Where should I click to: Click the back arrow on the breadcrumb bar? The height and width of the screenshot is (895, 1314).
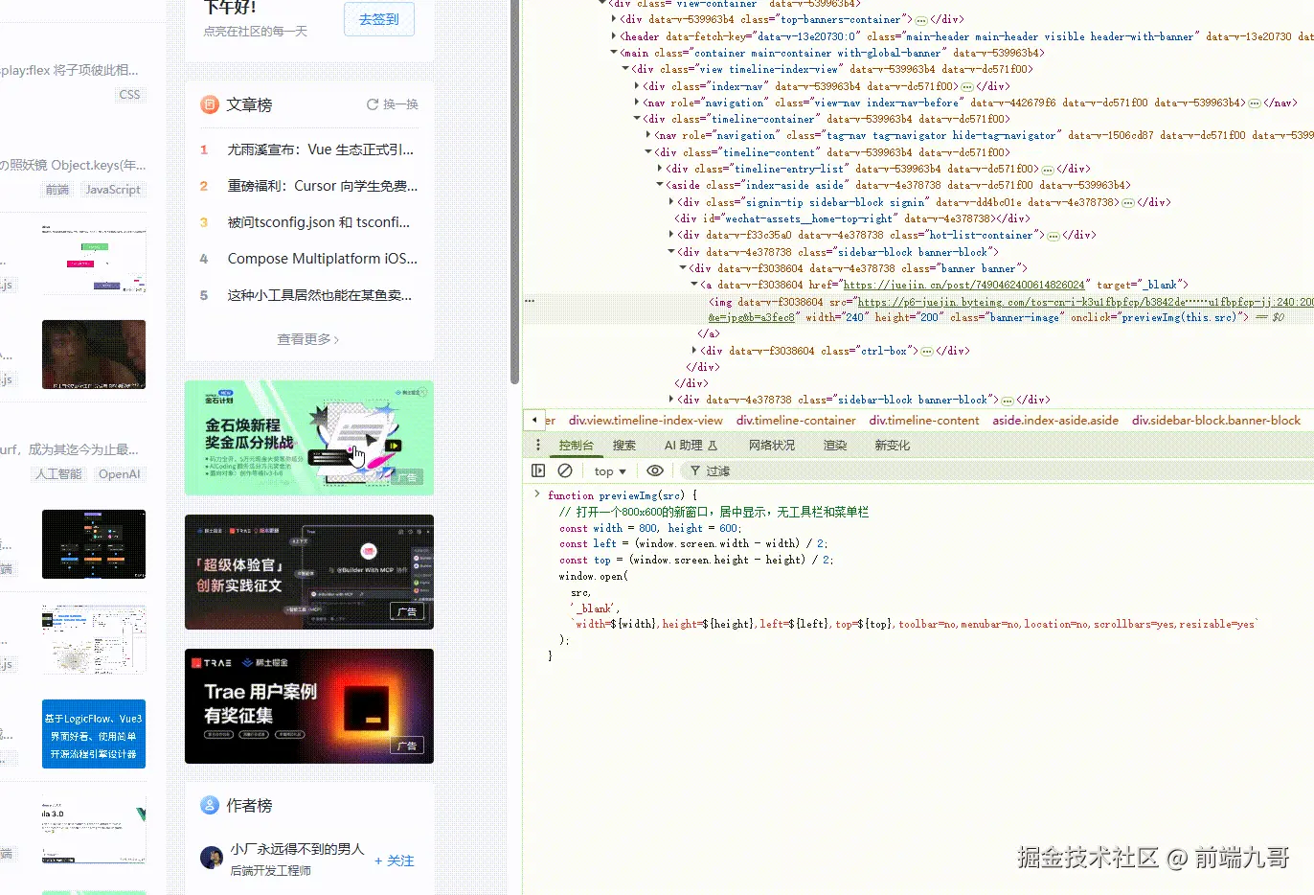pyautogui.click(x=533, y=420)
